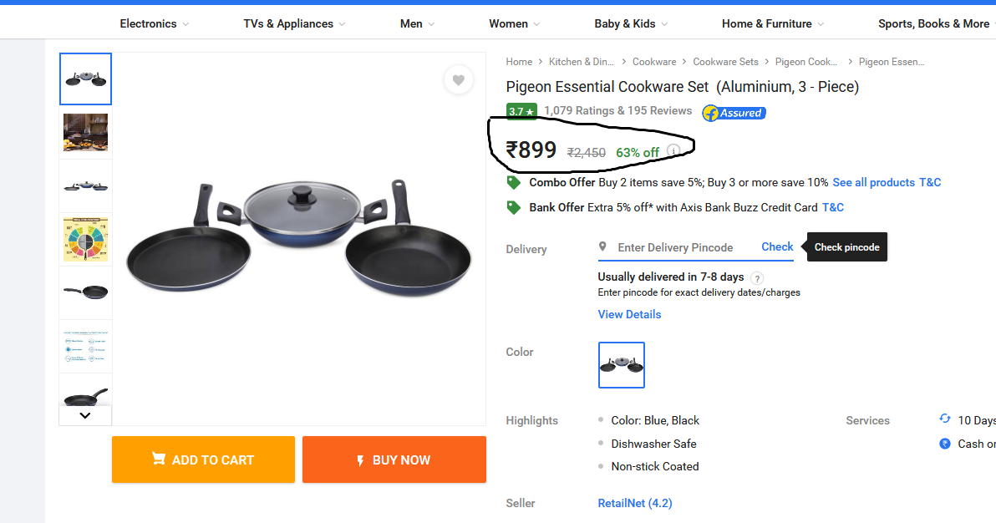Image resolution: width=996 pixels, height=523 pixels.
Task: Click the BUY NOW button
Action: (x=394, y=459)
